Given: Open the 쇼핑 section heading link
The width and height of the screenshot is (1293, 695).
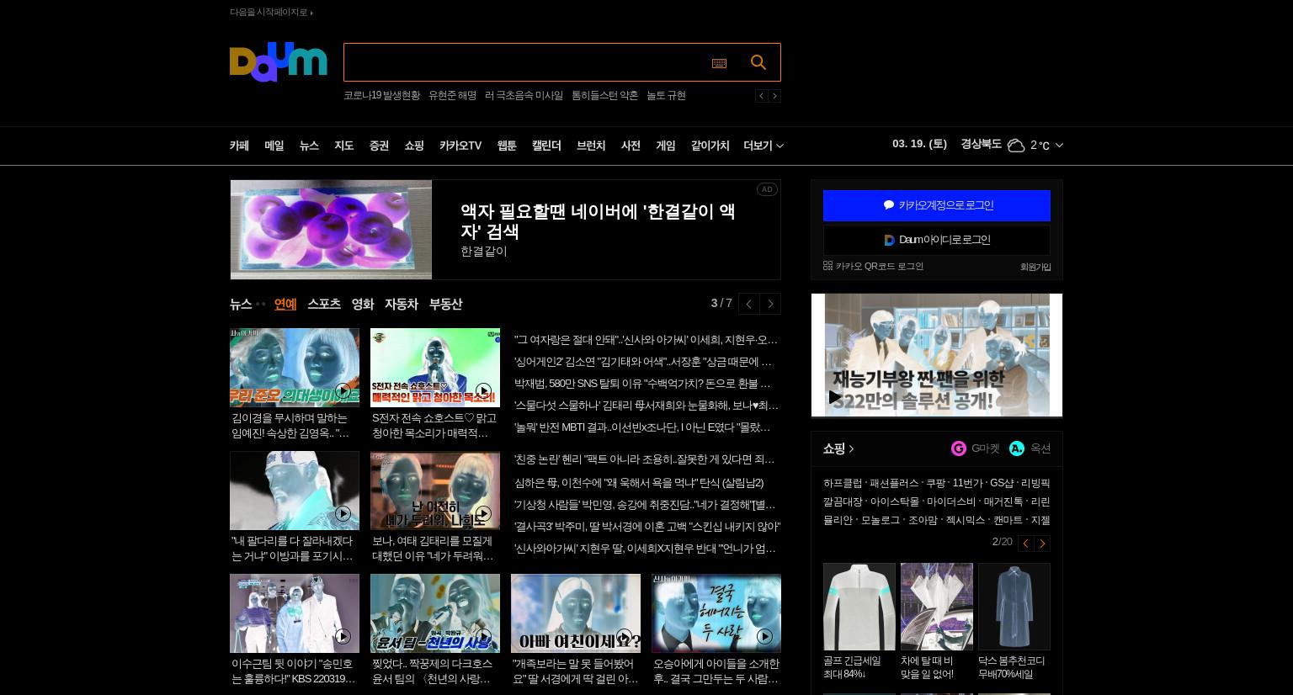Looking at the screenshot, I should pos(838,448).
